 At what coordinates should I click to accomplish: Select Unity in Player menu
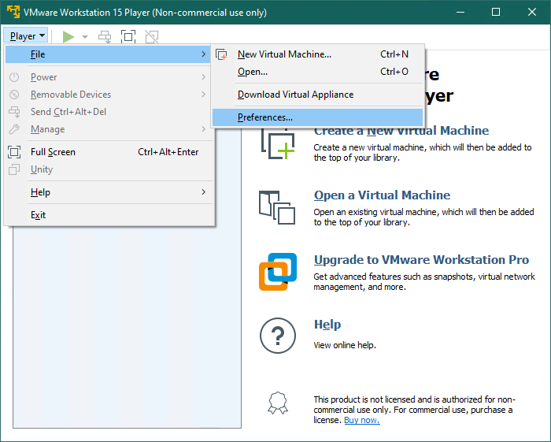(108, 169)
